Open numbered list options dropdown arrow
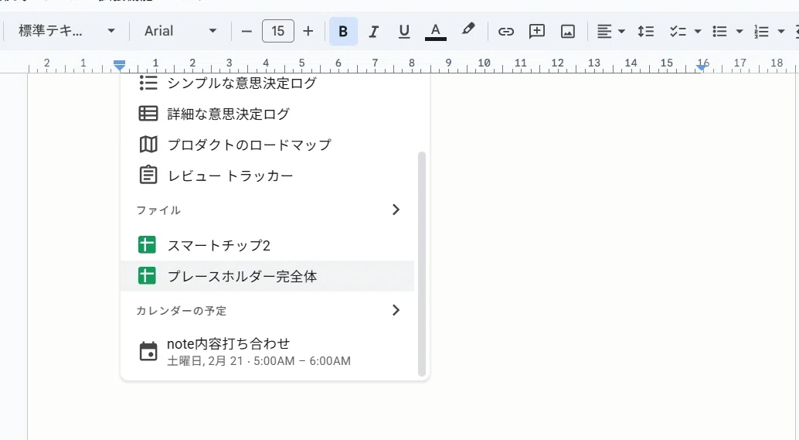 point(781,31)
